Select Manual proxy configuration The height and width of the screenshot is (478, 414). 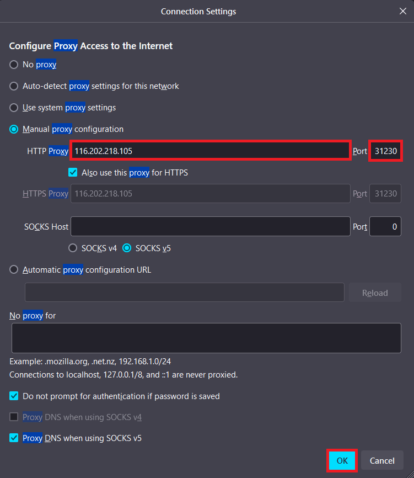pos(13,129)
